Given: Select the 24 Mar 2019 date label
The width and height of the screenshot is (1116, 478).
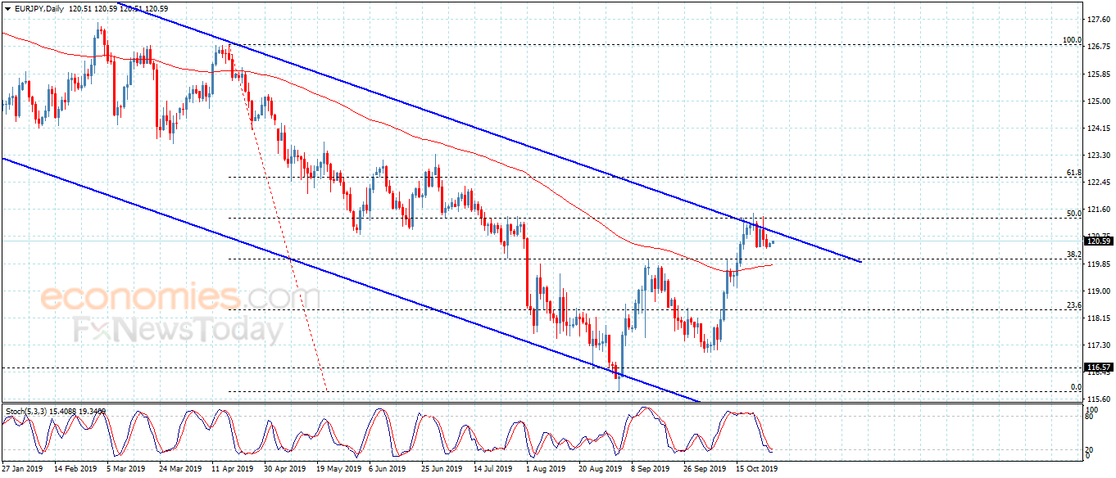Looking at the screenshot, I should pos(181,470).
